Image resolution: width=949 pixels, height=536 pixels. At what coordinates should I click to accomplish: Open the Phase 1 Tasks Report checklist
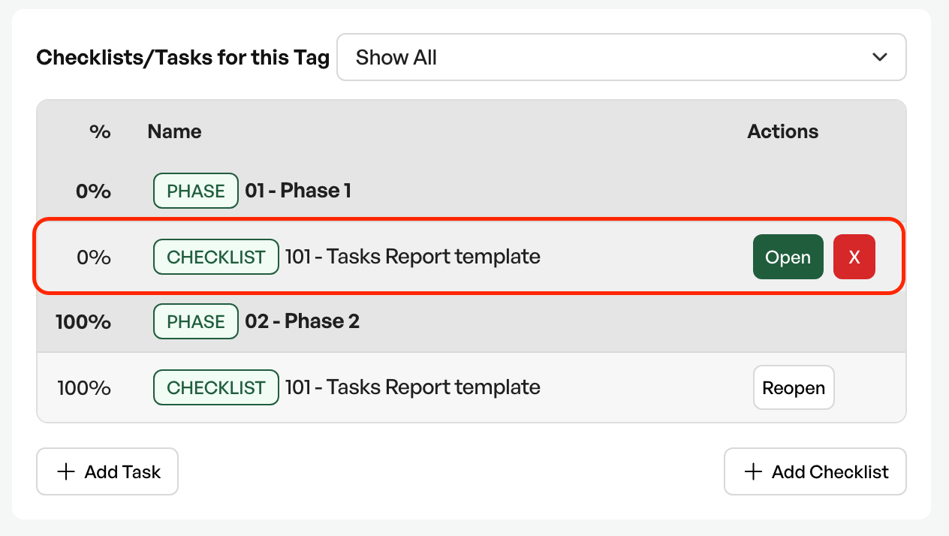point(788,257)
